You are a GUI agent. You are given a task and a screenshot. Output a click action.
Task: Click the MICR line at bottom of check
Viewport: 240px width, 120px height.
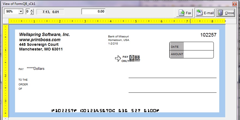[105, 110]
